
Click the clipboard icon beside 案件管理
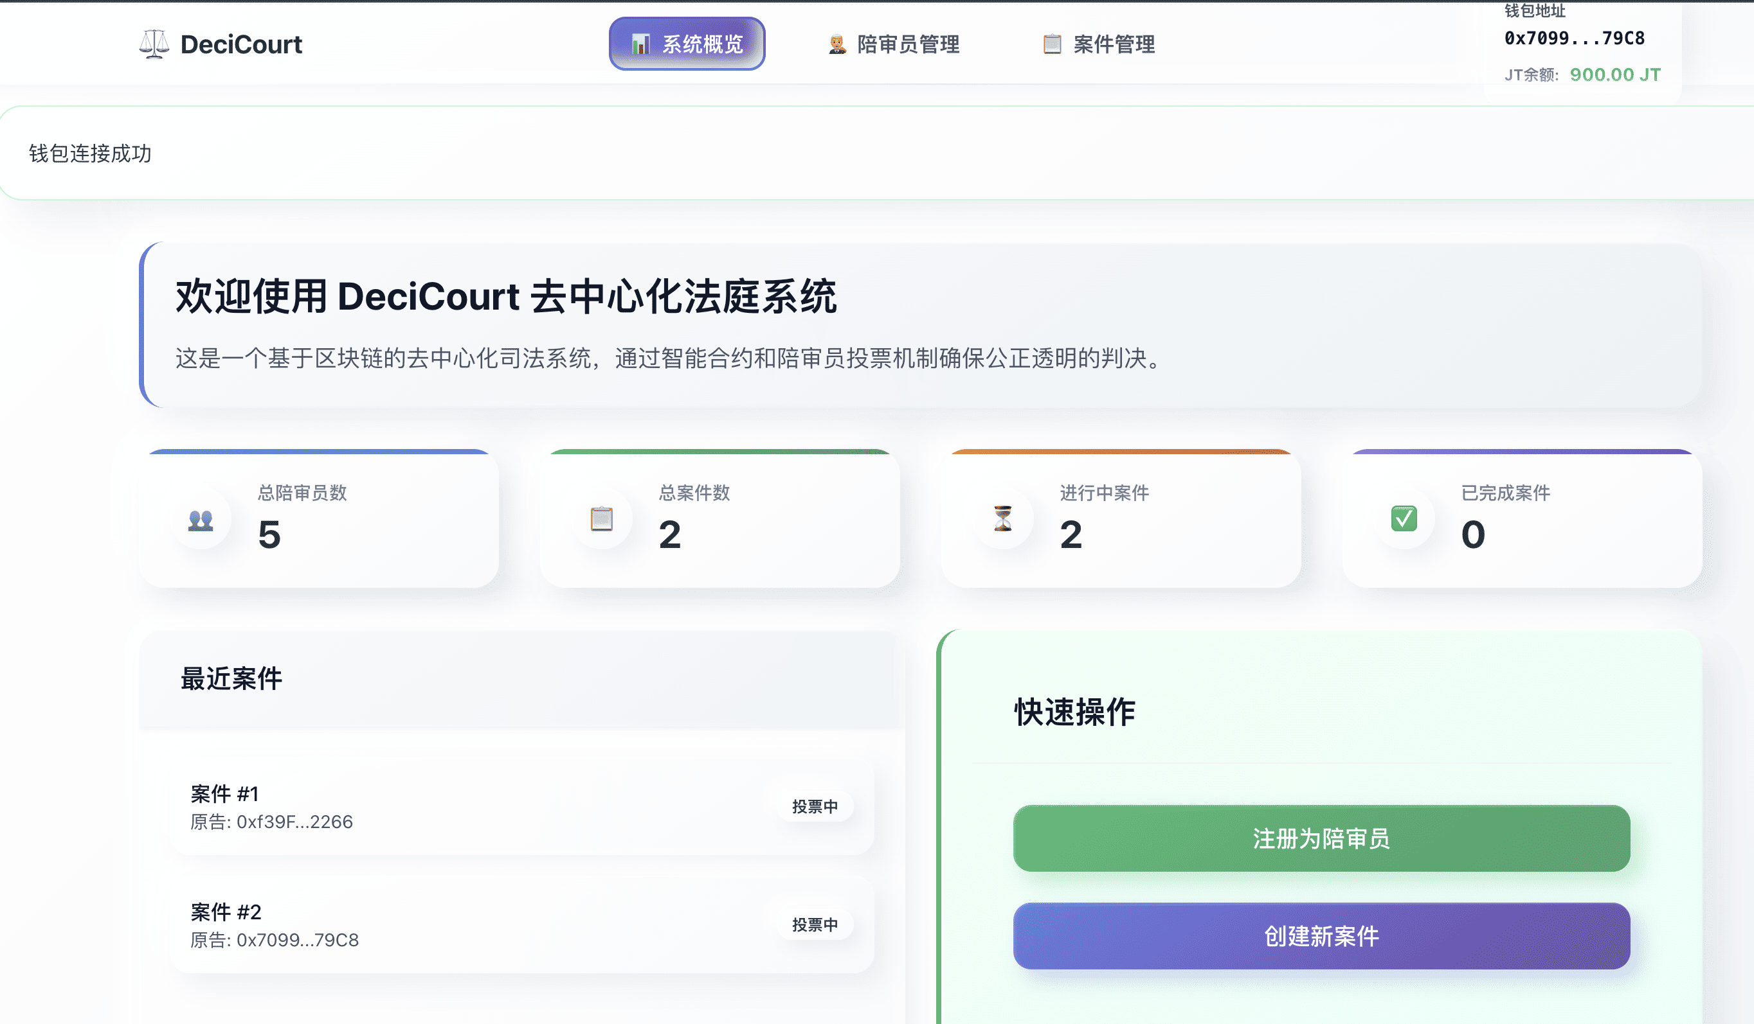1052,44
